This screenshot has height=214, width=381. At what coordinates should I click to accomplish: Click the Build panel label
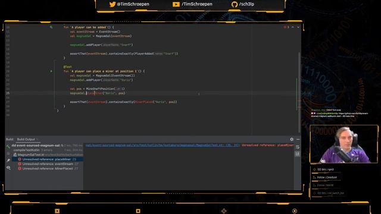(x=10, y=139)
